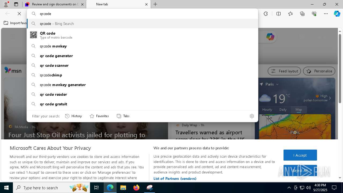Open File Explorer from taskbar
The height and width of the screenshot is (193, 343).
(x=123, y=188)
